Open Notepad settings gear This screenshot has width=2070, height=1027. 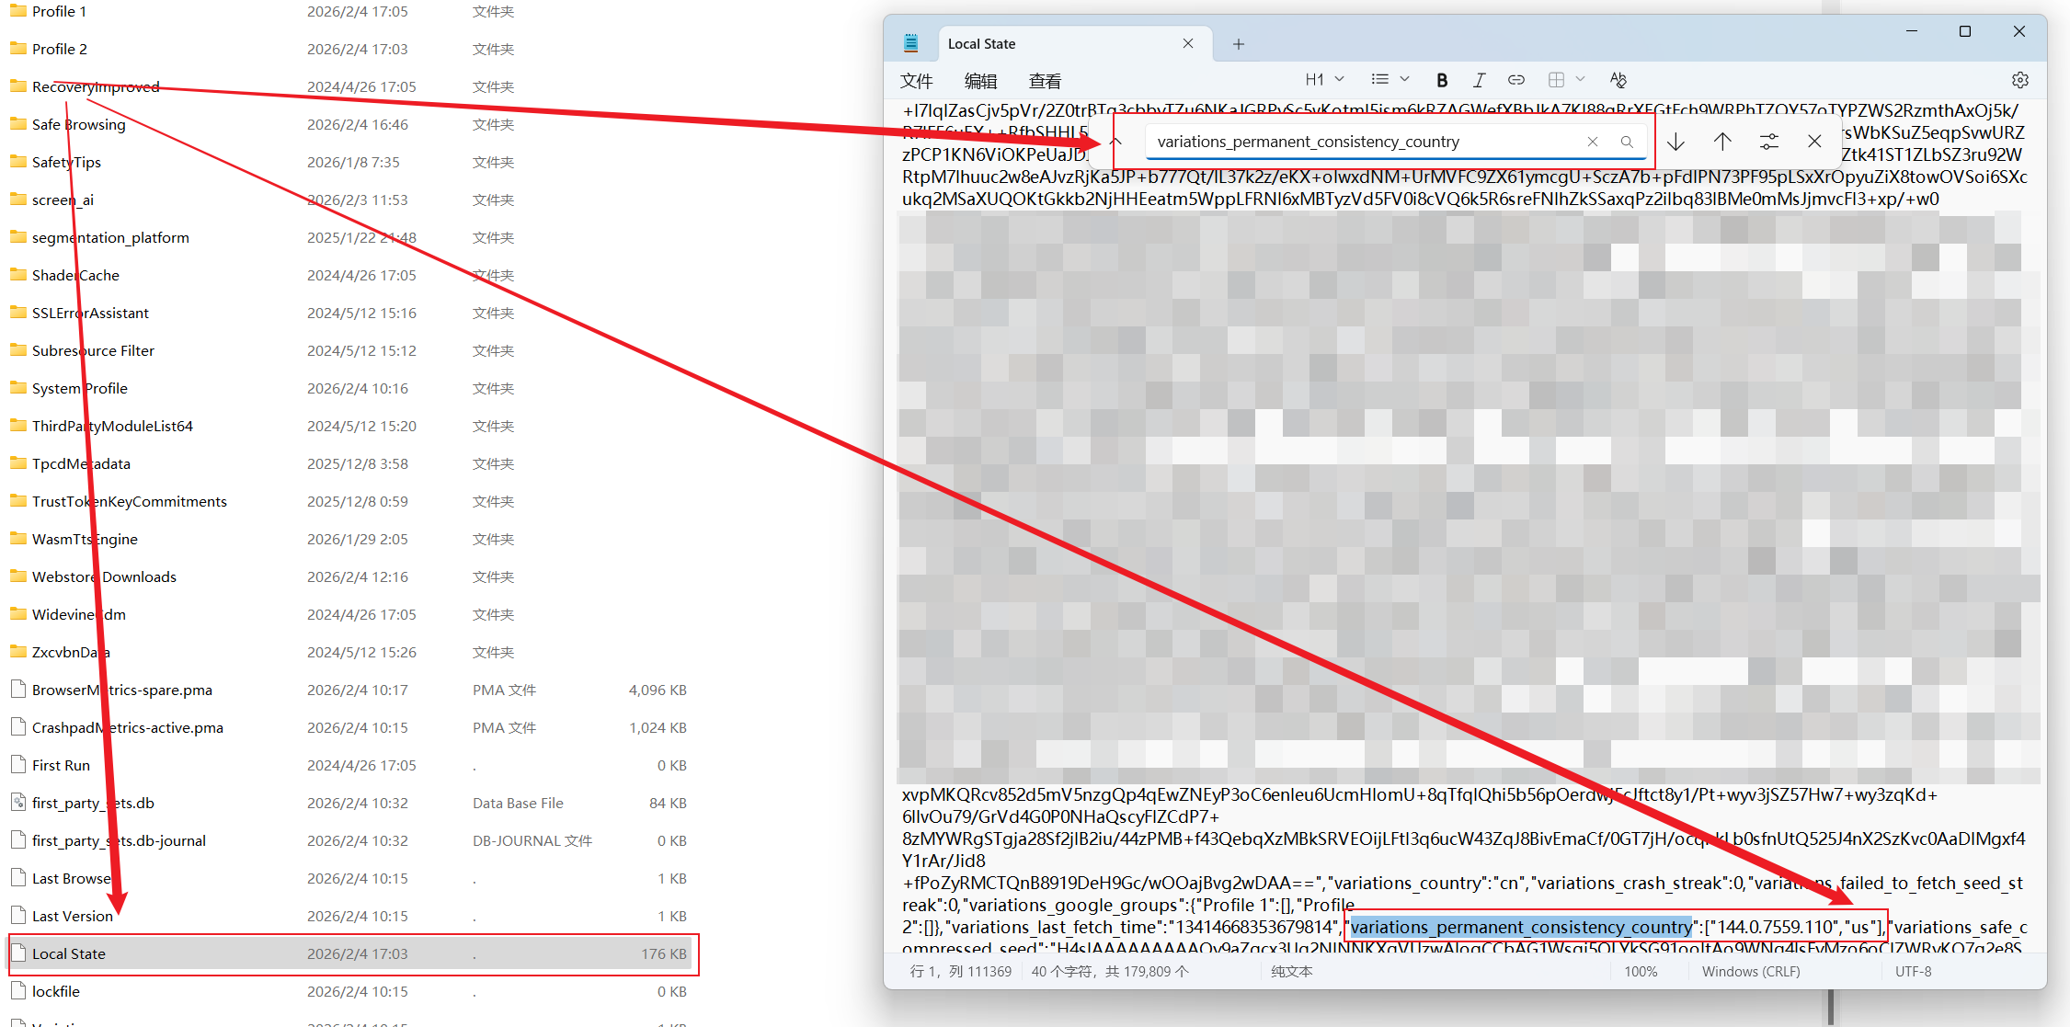point(2019,80)
